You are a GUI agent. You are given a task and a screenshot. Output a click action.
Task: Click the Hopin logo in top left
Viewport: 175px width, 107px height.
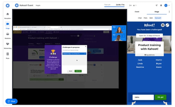tap(7, 5)
